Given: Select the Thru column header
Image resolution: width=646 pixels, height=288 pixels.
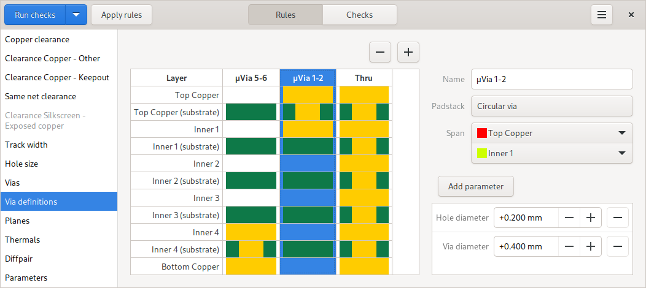Looking at the screenshot, I should [364, 78].
